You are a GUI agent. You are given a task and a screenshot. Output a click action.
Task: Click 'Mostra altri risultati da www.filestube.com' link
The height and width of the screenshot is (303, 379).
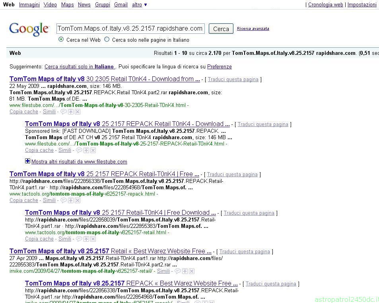(x=79, y=162)
